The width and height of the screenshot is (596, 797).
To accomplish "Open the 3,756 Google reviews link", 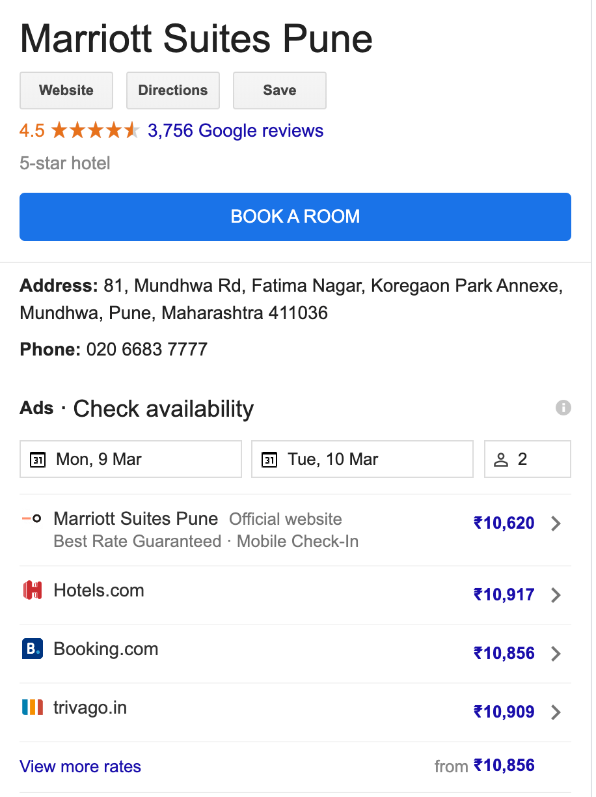I will tap(236, 131).
